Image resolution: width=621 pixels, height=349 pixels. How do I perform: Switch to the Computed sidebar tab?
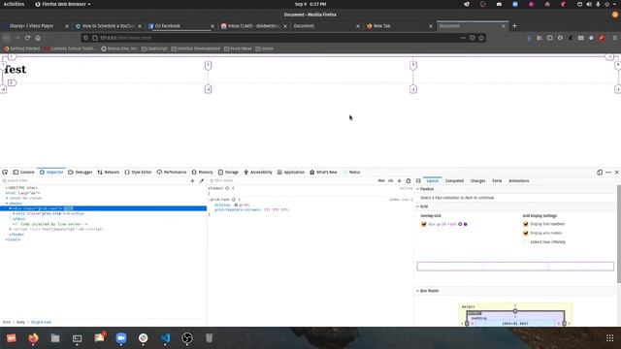[x=454, y=181]
